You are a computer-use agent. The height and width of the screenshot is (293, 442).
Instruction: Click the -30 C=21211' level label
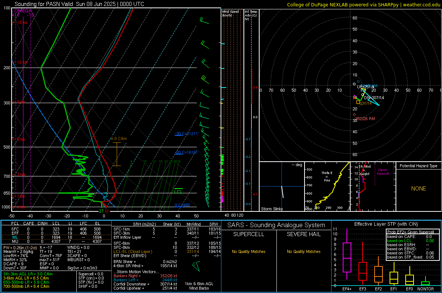tap(187, 134)
